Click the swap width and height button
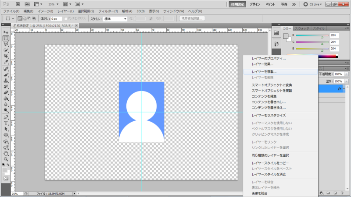Image resolution: width=351 pixels, height=197 pixels. (151, 19)
